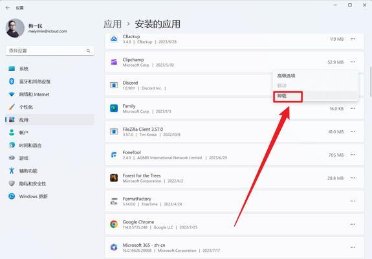Viewport: 372px width, 259px height.
Task: Click the Microsoft 365 - zh-cn name
Action: (x=144, y=245)
